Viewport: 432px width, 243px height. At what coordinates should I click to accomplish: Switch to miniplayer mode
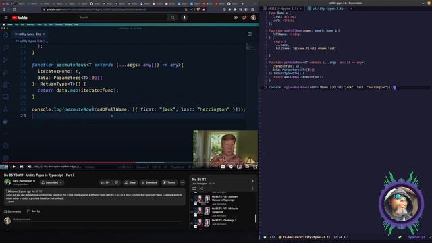pos(239,167)
